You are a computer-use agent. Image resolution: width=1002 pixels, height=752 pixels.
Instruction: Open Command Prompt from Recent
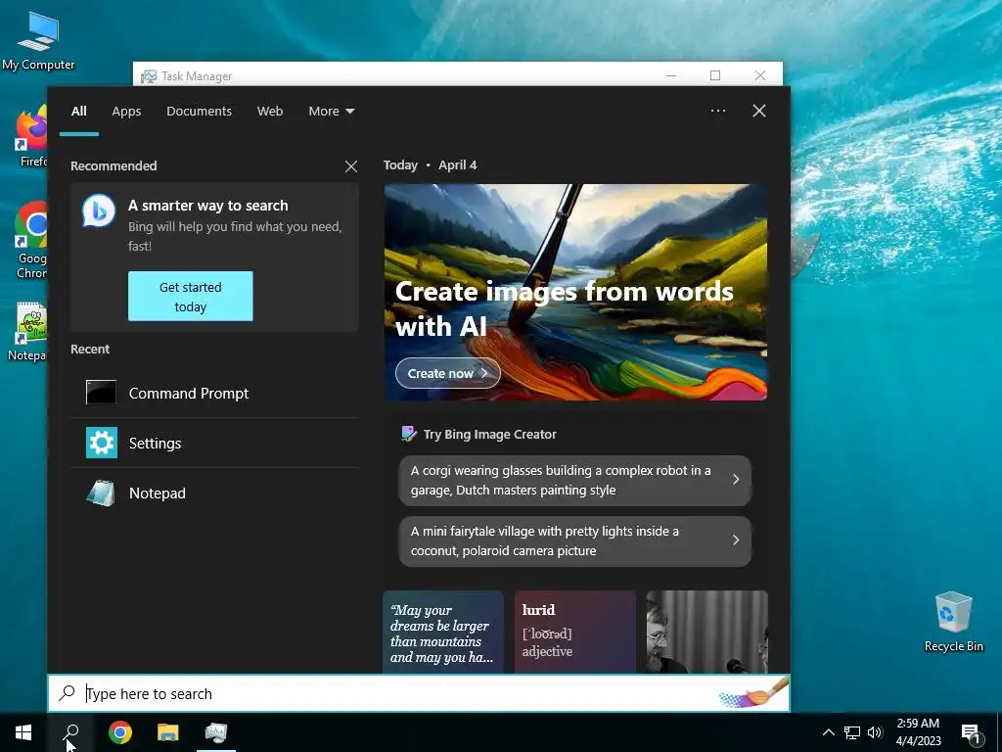coord(214,394)
